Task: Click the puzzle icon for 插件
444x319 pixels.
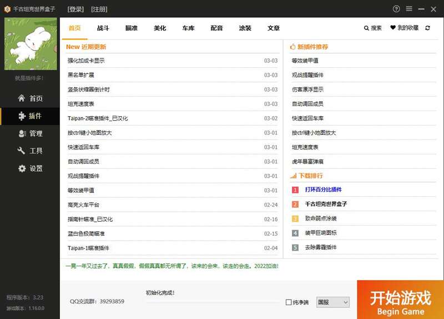Action: pos(22,116)
